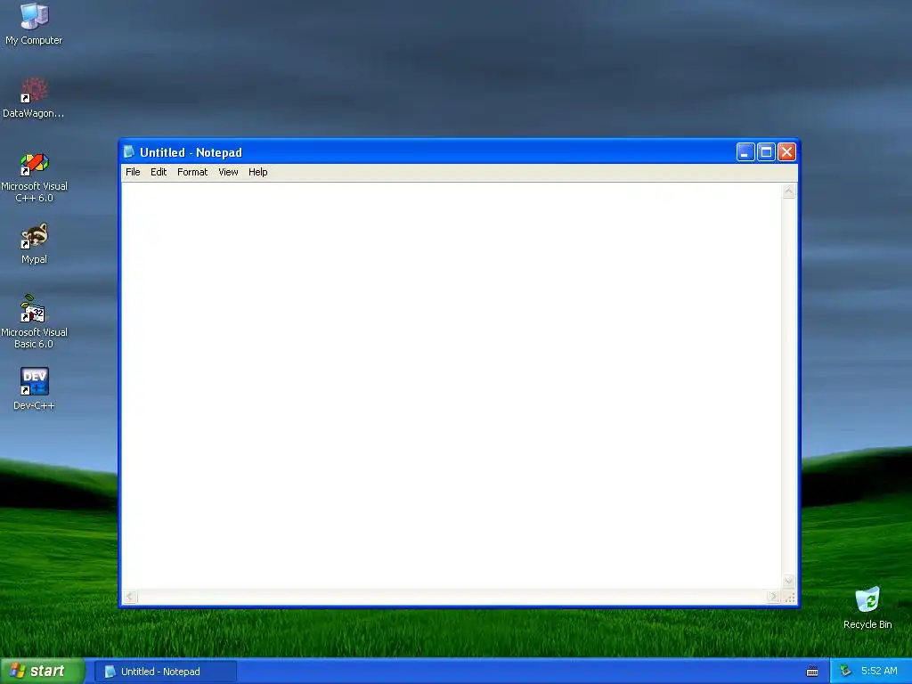Click the 5:52 AM taskbar clock
Viewport: 912px width, 684px height.
pyautogui.click(x=879, y=672)
